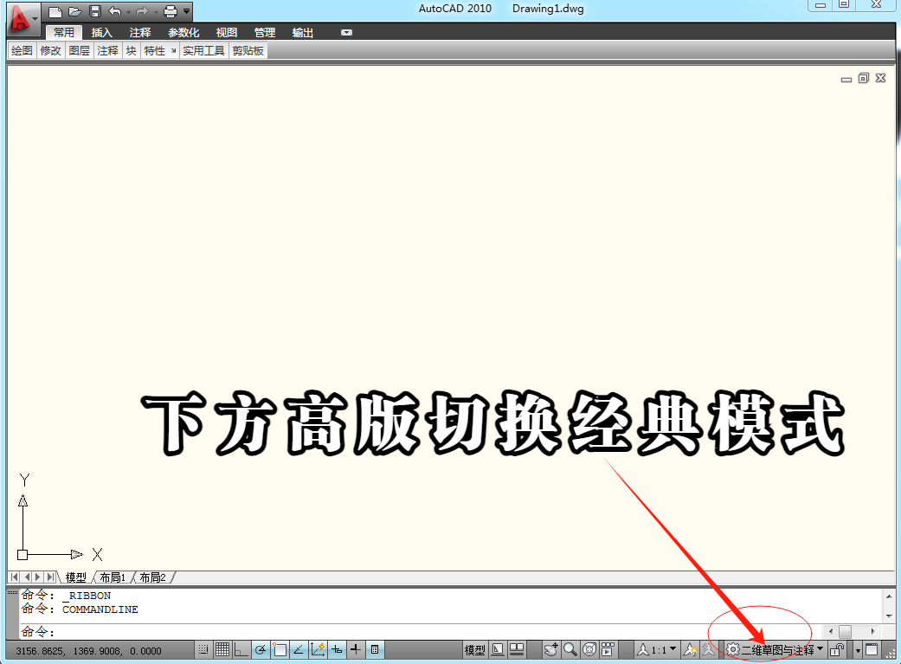Activate the Zoom magnifier tool

(570, 649)
